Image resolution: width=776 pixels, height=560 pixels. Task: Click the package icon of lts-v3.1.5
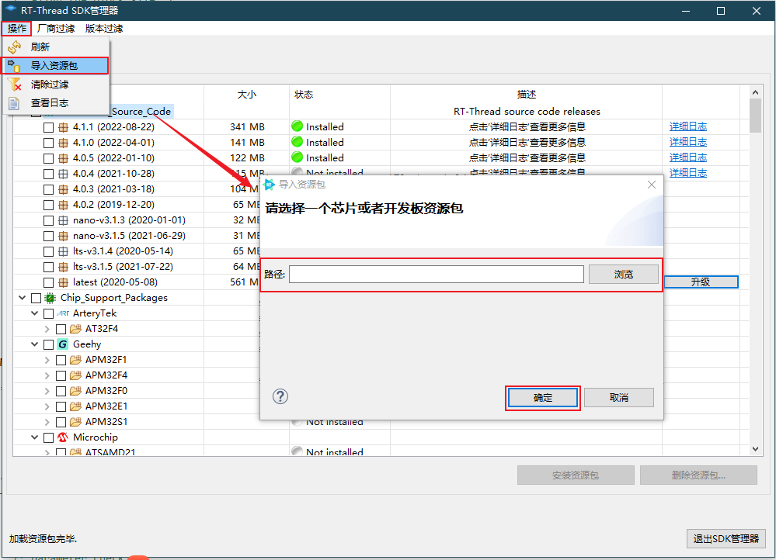coord(64,267)
